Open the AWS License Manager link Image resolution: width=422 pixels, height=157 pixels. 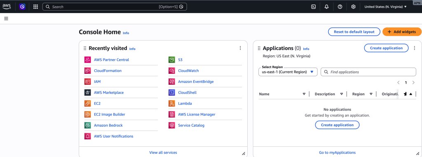pos(197,114)
